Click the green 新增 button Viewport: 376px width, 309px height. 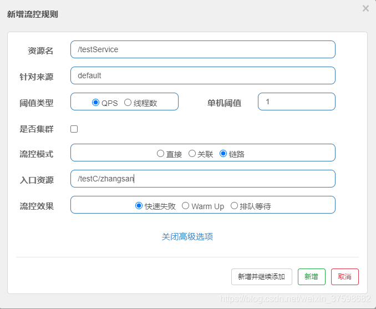(x=312, y=277)
